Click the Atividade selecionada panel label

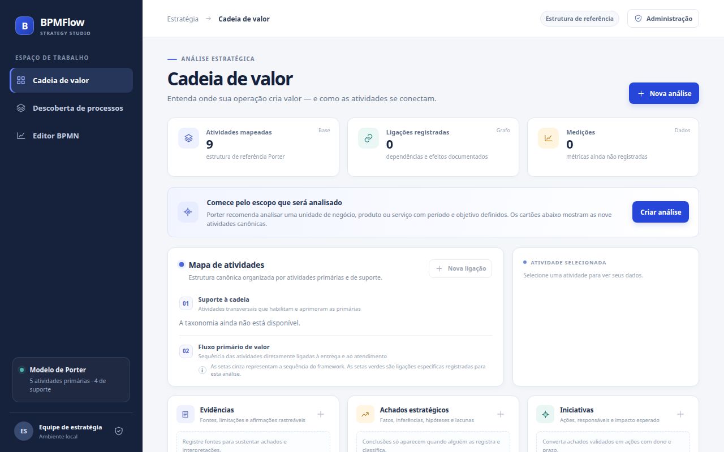click(x=568, y=263)
